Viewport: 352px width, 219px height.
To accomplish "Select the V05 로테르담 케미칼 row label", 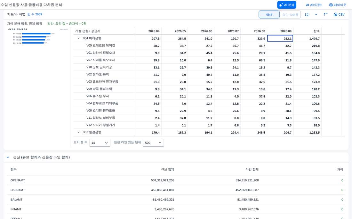I will pos(101,45).
